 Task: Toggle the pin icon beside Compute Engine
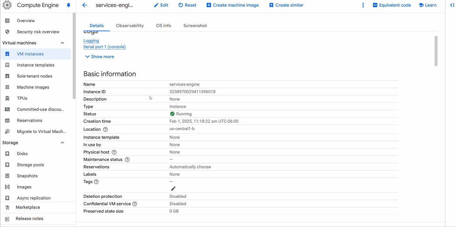tap(69, 5)
